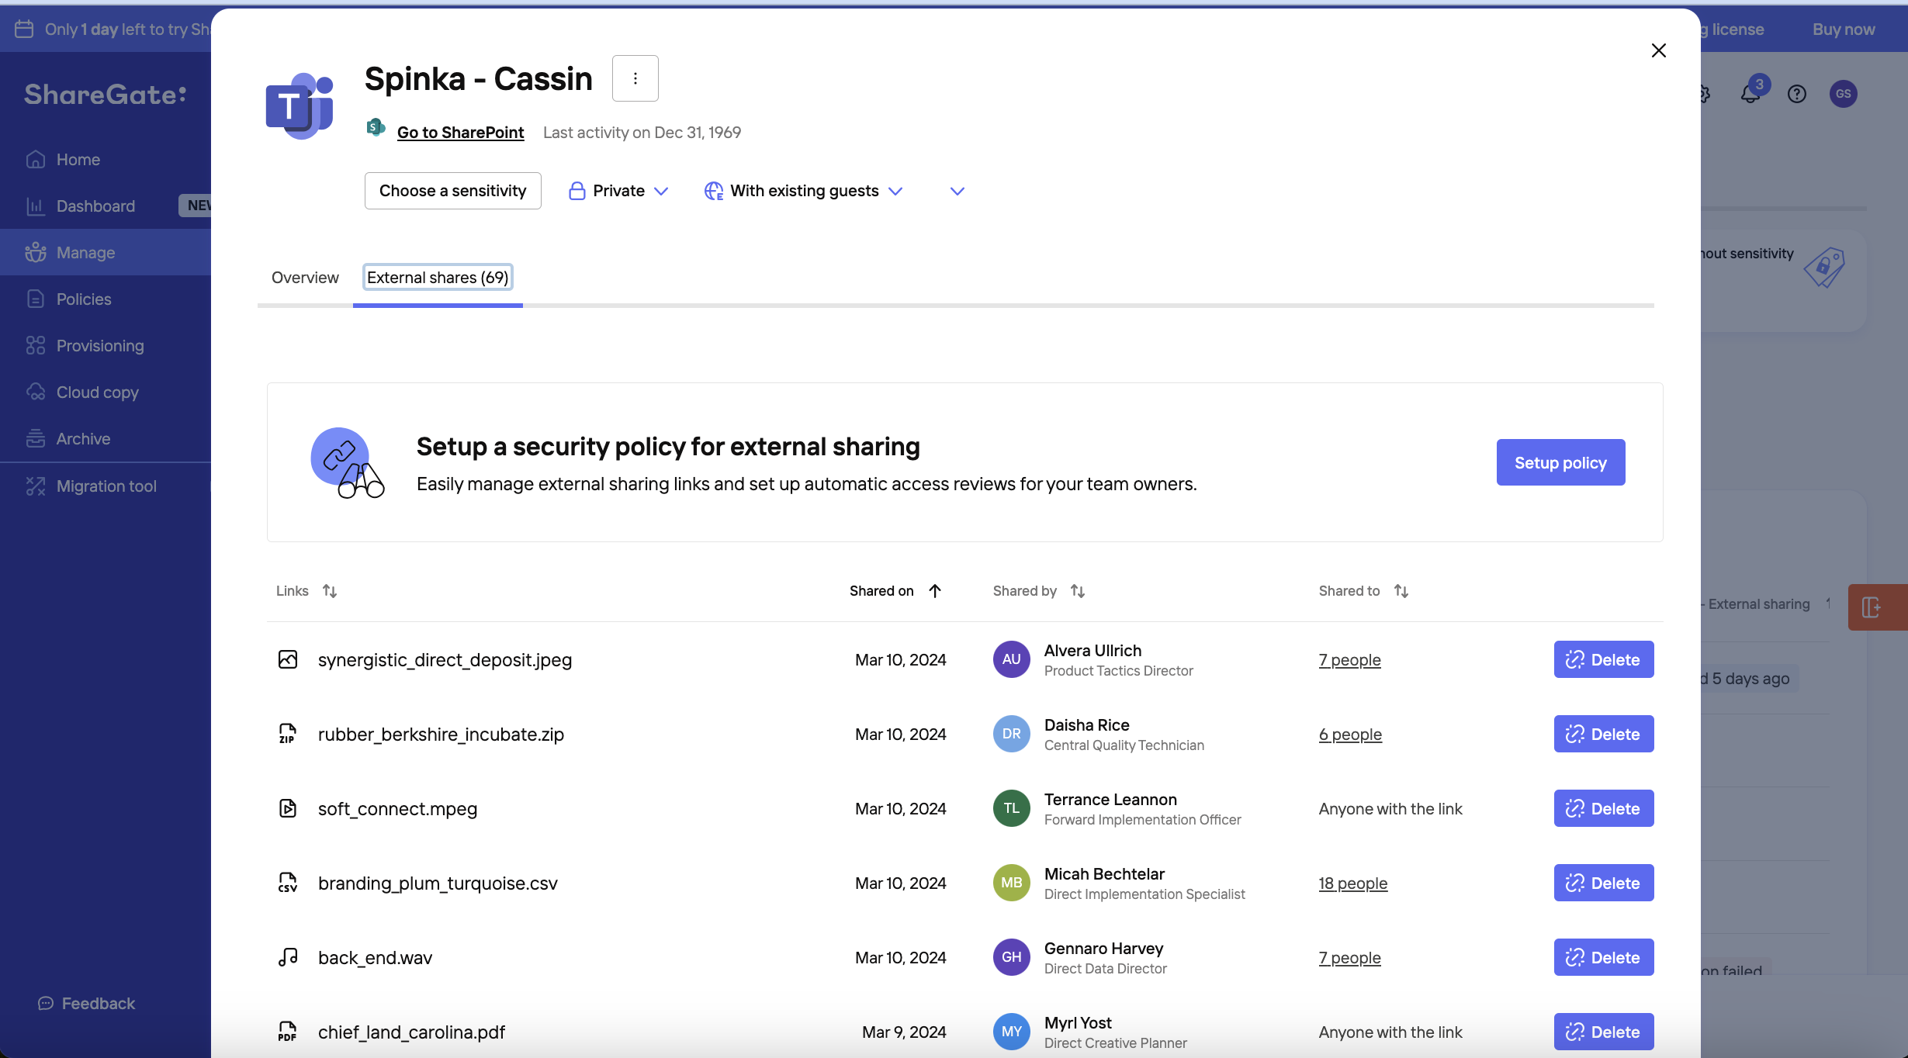Click the Setup policy button
1908x1058 pixels.
1560,462
